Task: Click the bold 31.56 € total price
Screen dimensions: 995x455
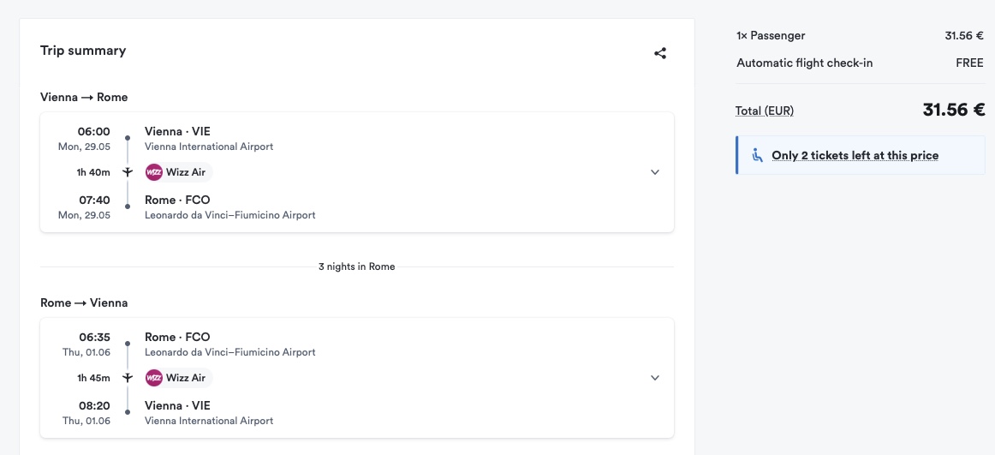Action: (953, 110)
